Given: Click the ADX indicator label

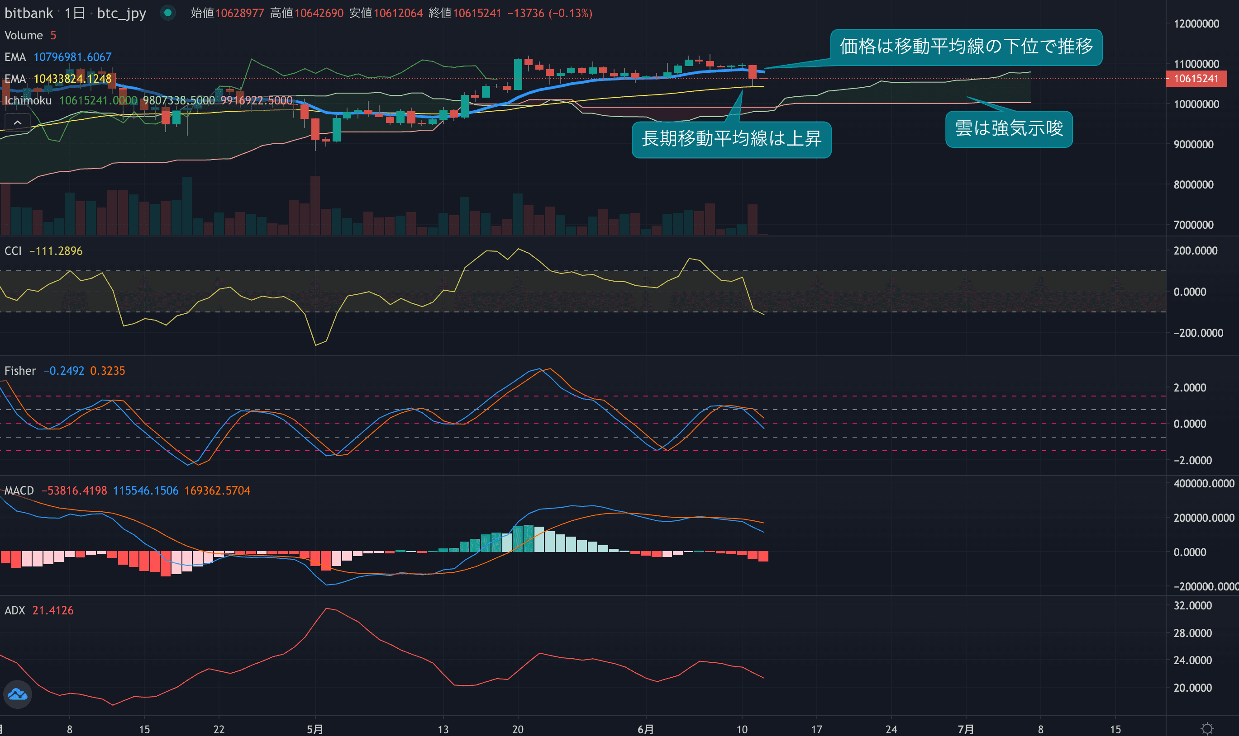Looking at the screenshot, I should point(15,610).
